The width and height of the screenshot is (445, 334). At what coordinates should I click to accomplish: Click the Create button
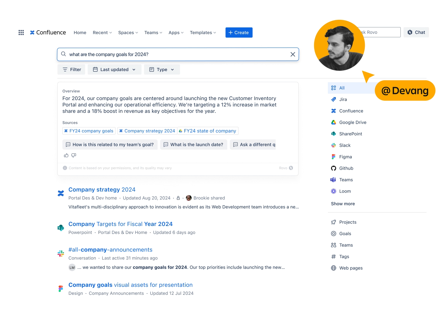pyautogui.click(x=239, y=33)
